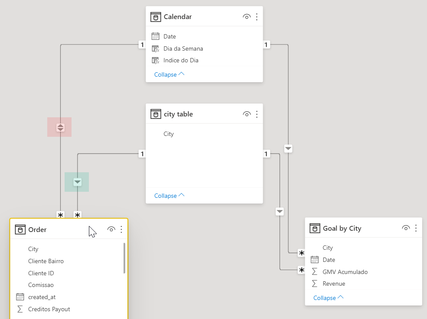The height and width of the screenshot is (319, 427).
Task: Click the 1 cardinality marker left of Calendar
Action: coord(142,45)
